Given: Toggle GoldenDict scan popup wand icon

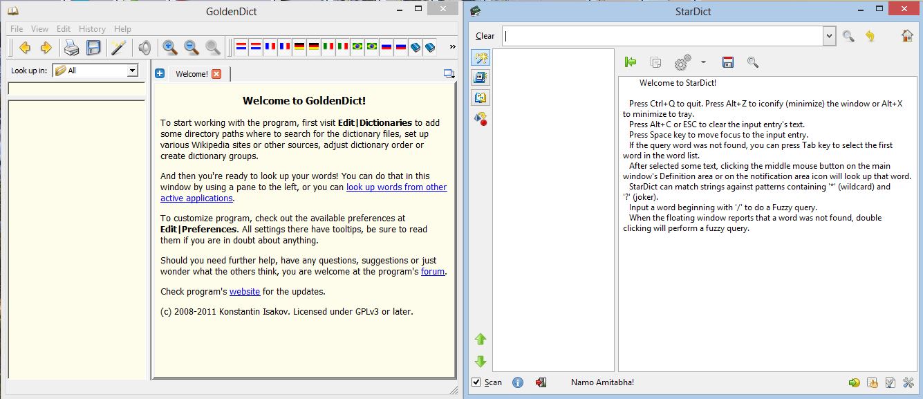Looking at the screenshot, I should click(118, 48).
